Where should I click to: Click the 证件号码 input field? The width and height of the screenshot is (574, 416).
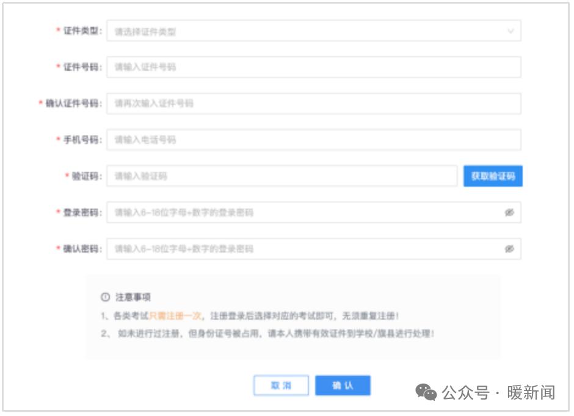pos(314,67)
